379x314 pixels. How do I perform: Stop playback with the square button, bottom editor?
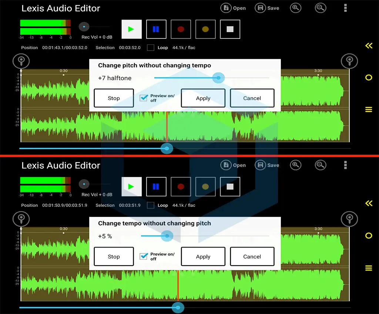coord(230,187)
